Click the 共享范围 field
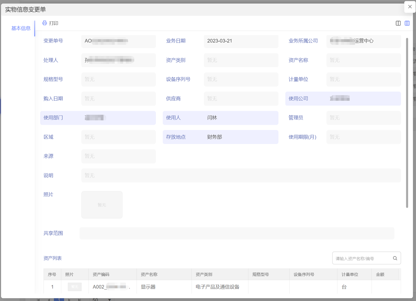Image resolution: width=416 pixels, height=301 pixels. [x=237, y=233]
